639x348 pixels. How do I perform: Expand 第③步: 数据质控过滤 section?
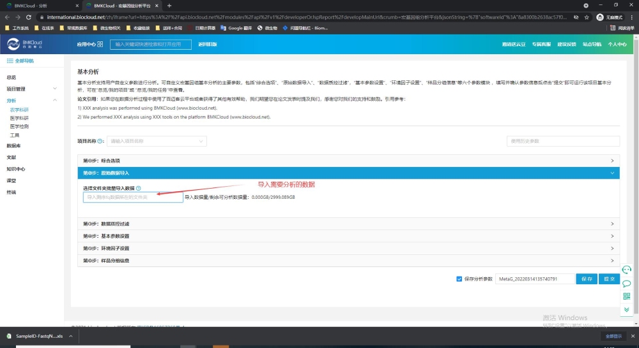pos(348,224)
